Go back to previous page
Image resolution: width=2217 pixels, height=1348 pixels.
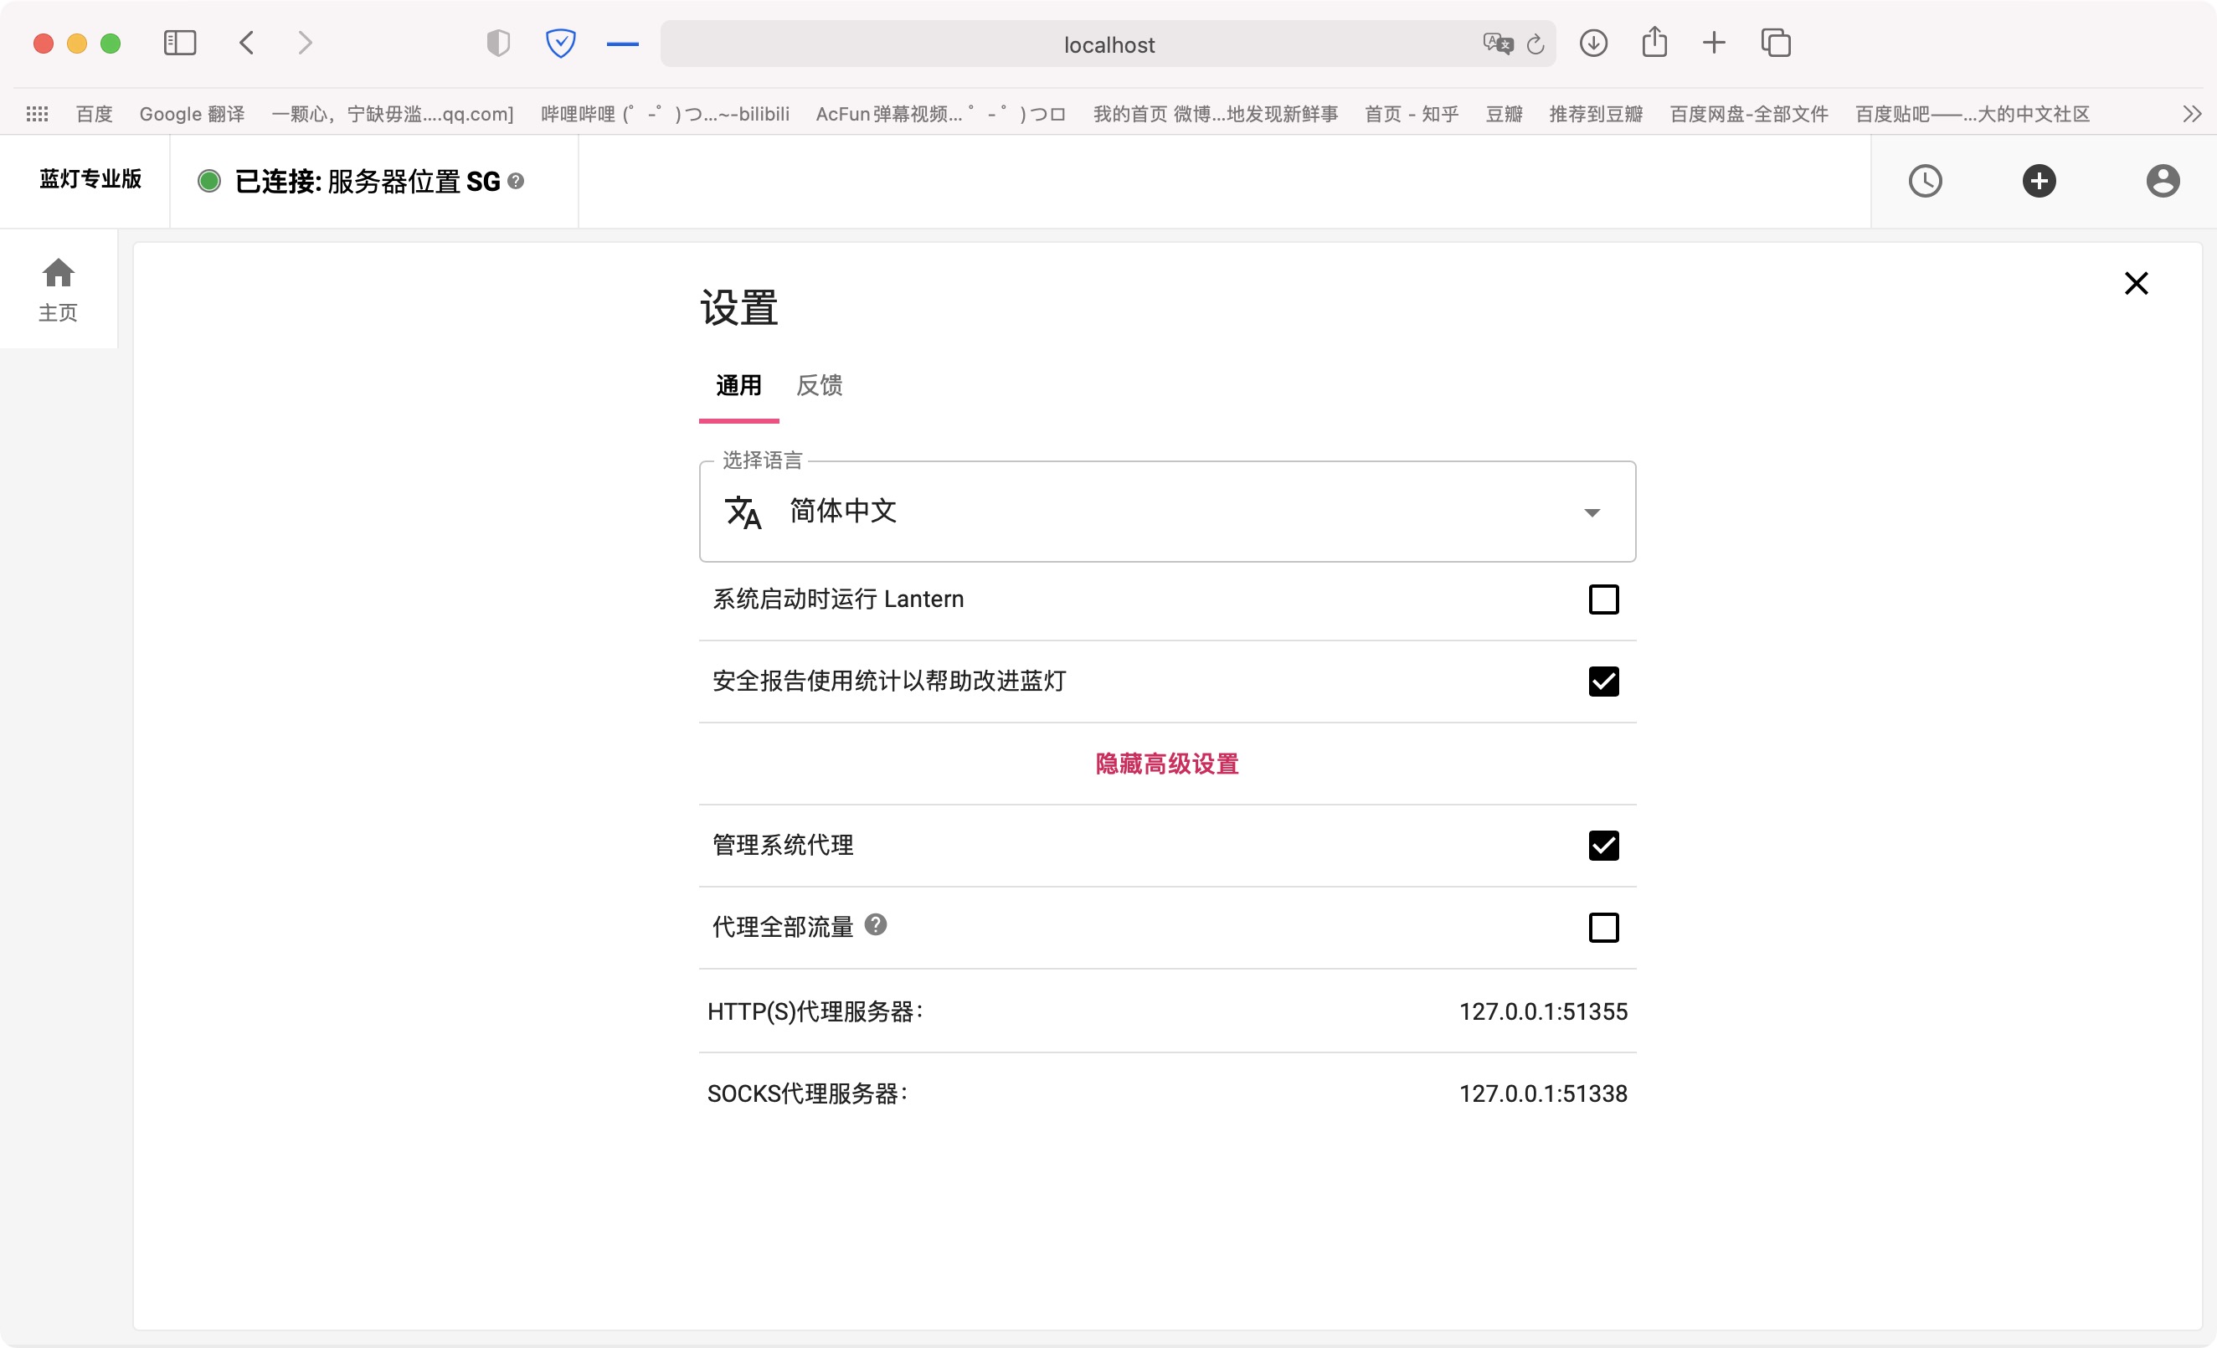[x=246, y=43]
